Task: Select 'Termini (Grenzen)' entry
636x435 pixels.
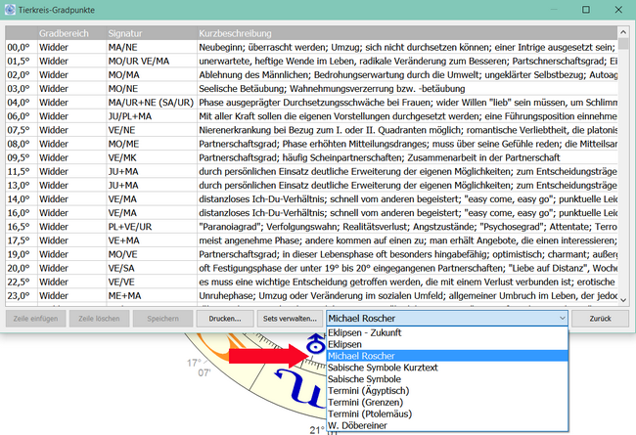Action: [x=447, y=403]
